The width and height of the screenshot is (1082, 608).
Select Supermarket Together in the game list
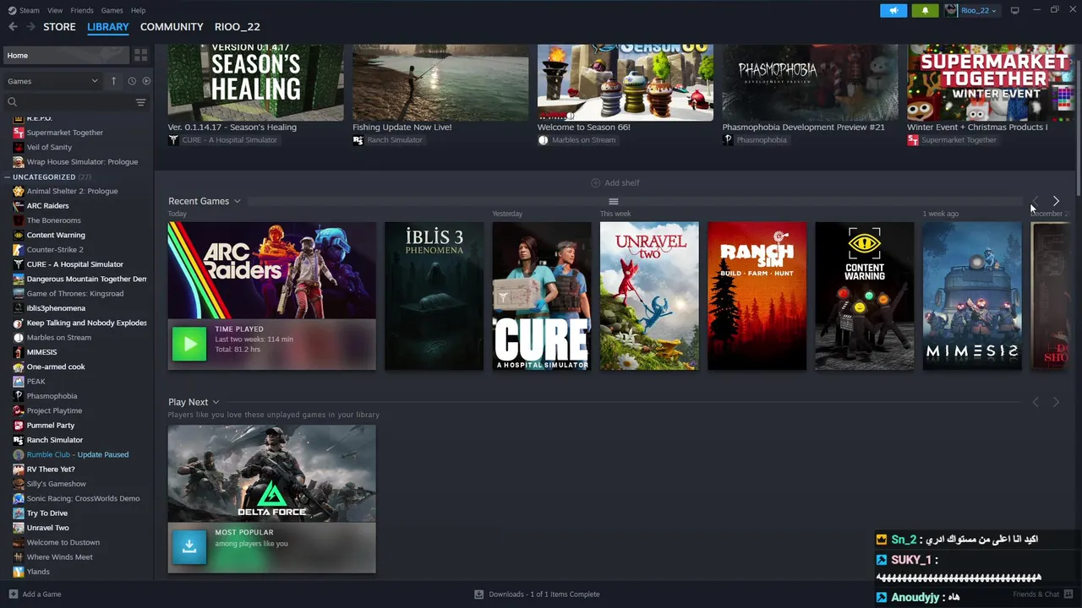click(65, 133)
